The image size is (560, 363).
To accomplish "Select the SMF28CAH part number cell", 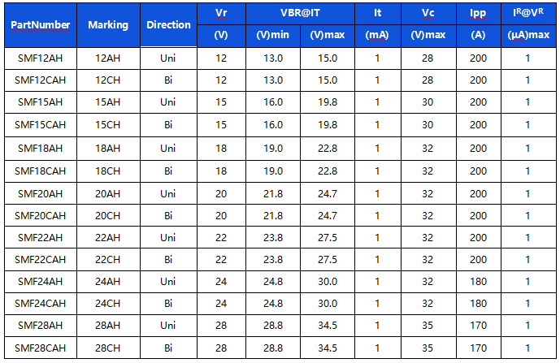I will point(40,348).
